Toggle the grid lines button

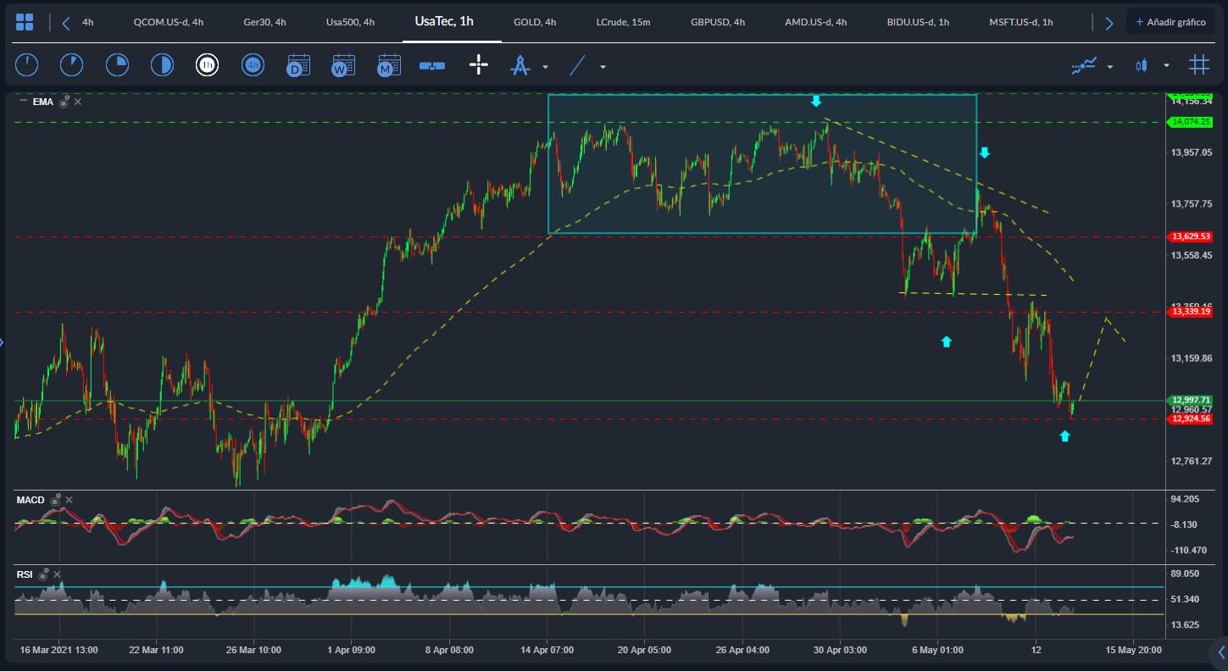pyautogui.click(x=1198, y=65)
